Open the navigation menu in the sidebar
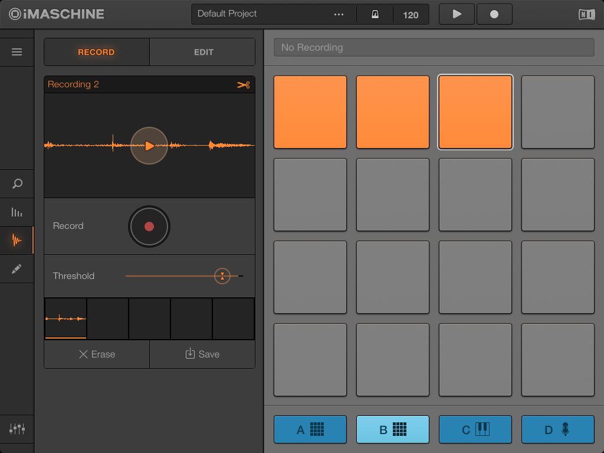The image size is (604, 453). point(17,51)
